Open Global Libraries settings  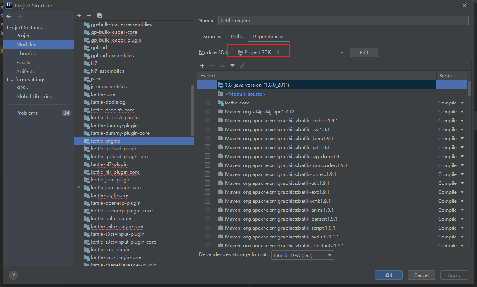[34, 97]
